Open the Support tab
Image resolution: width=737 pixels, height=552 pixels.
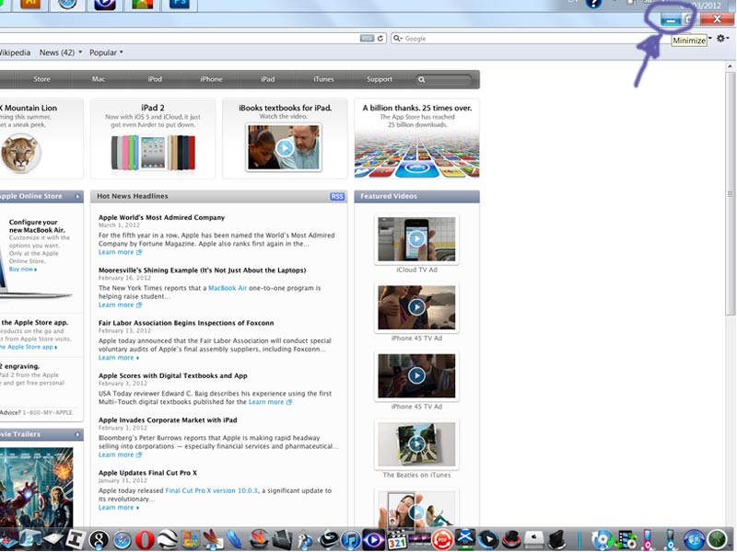pyautogui.click(x=380, y=79)
